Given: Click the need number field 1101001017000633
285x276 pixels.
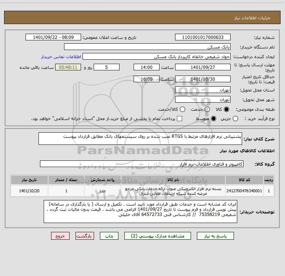Looking at the screenshot, I should [x=203, y=37].
